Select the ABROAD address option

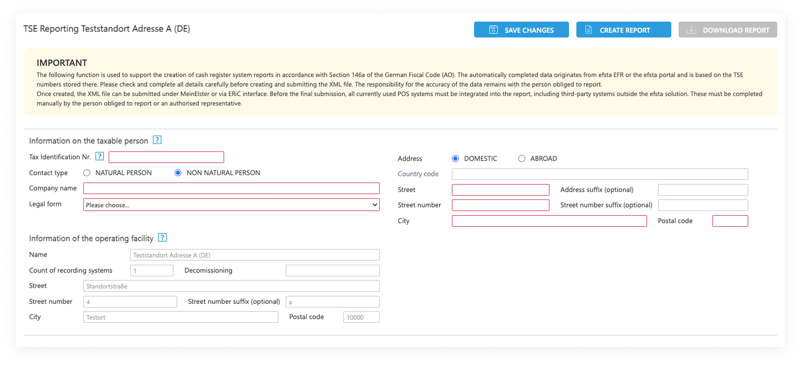point(522,158)
